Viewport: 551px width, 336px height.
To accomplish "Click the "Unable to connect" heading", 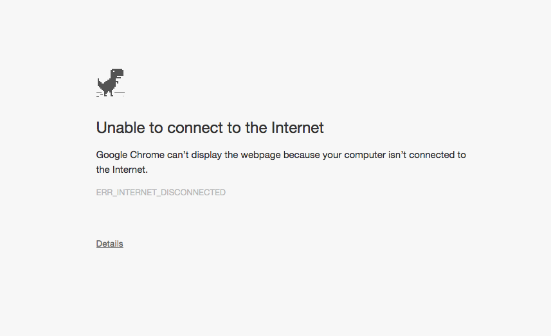I will point(210,127).
